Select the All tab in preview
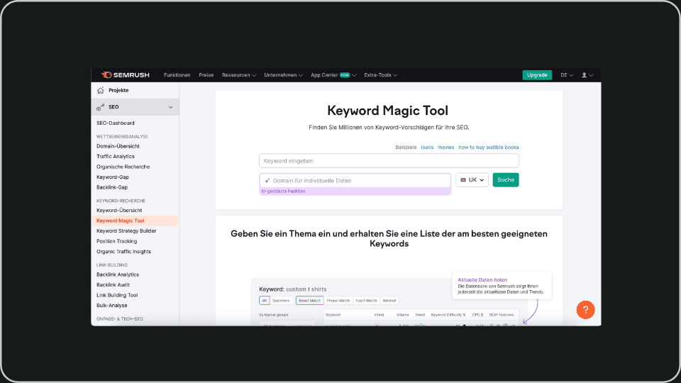 pos(265,301)
